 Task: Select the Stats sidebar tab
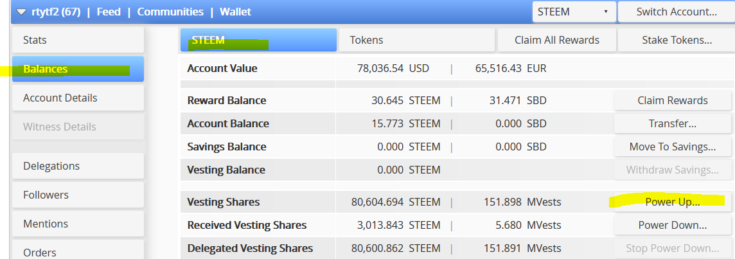[x=78, y=40]
